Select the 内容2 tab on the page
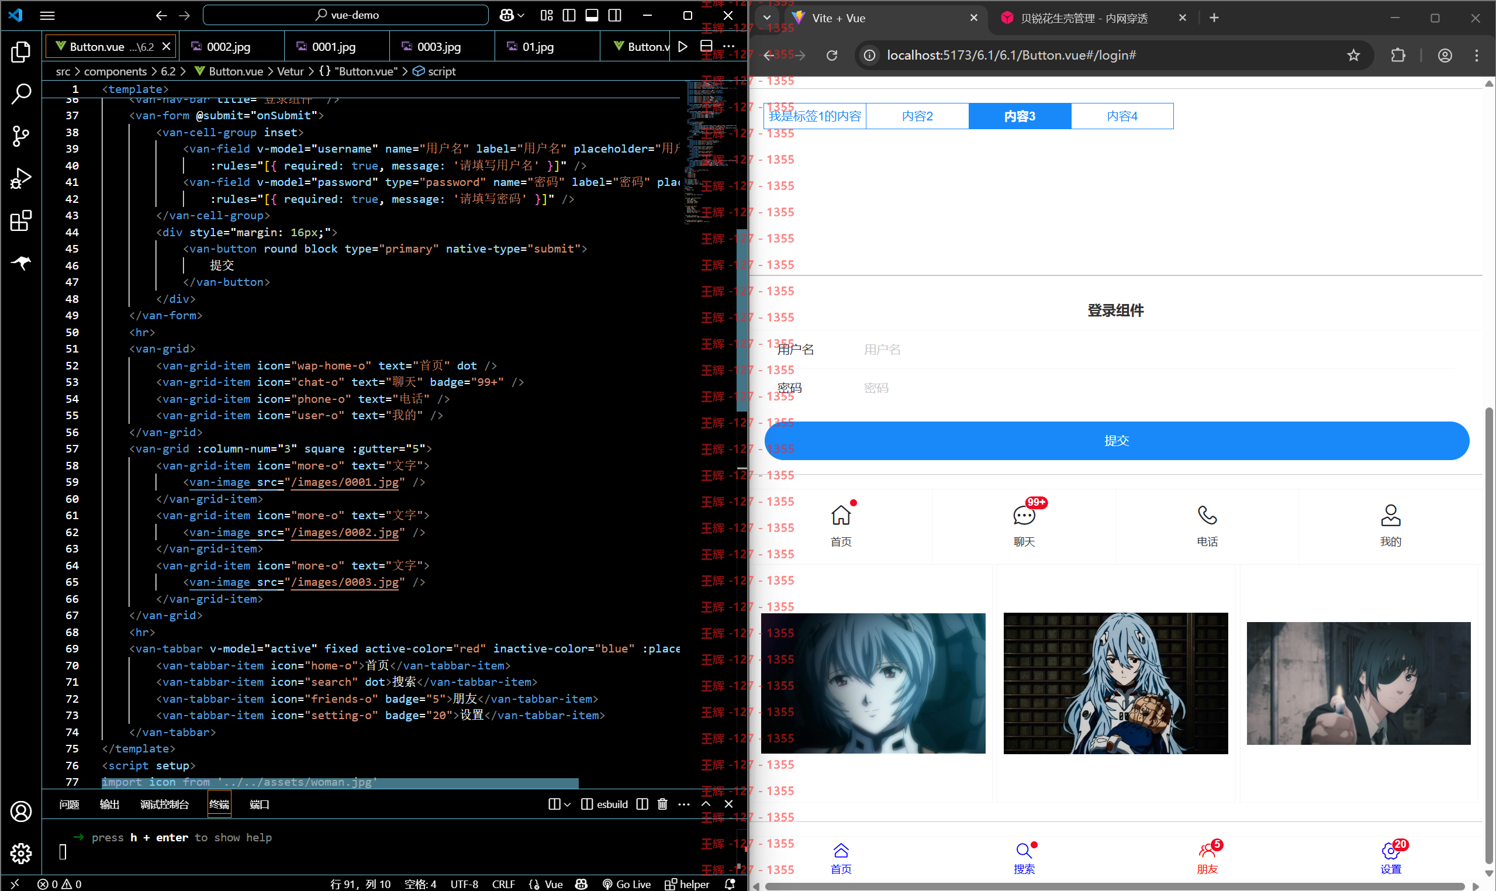This screenshot has width=1496, height=891. coord(917,116)
